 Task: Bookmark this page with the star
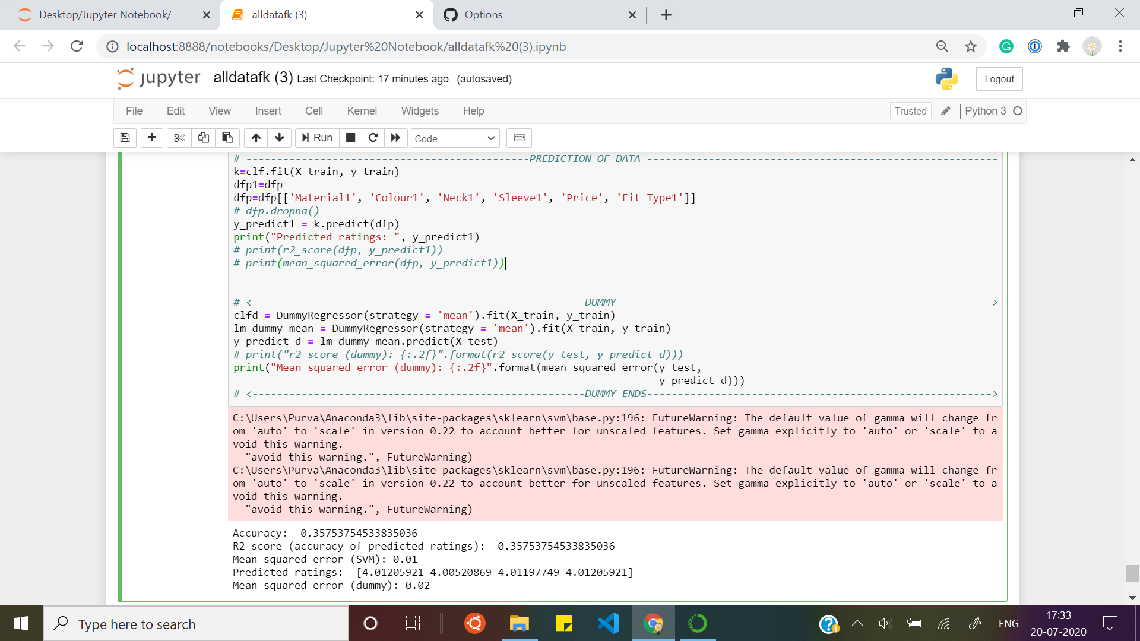click(971, 46)
